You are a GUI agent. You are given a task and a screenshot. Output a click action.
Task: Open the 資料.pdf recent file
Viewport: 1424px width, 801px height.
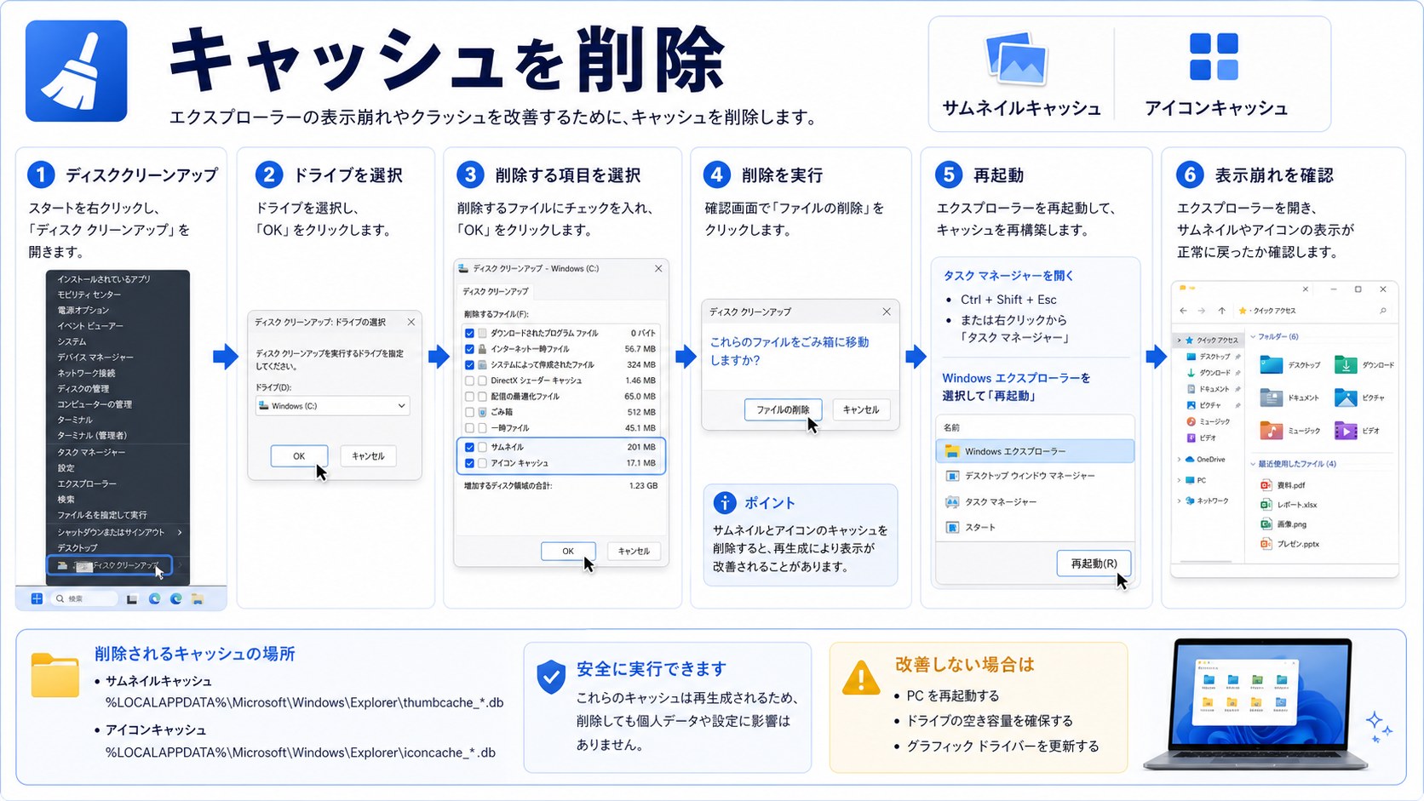click(x=1283, y=485)
